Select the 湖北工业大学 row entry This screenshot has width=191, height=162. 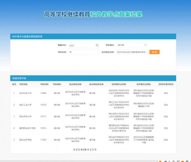[x=25, y=105]
